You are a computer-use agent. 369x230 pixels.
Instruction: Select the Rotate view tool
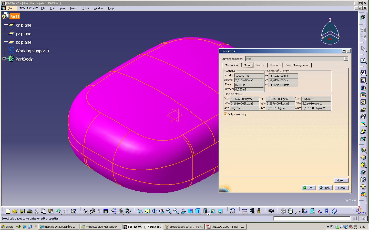161,211
